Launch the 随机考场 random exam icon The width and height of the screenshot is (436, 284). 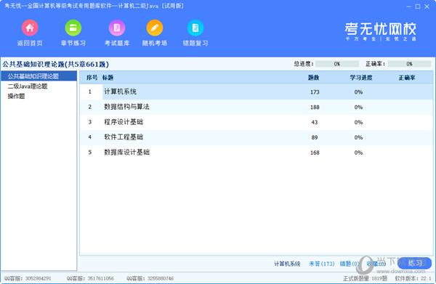click(155, 28)
